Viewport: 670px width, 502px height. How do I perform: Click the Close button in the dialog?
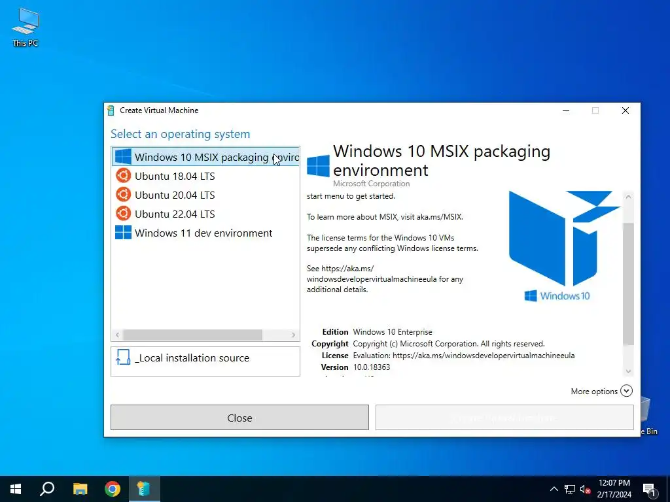239,418
